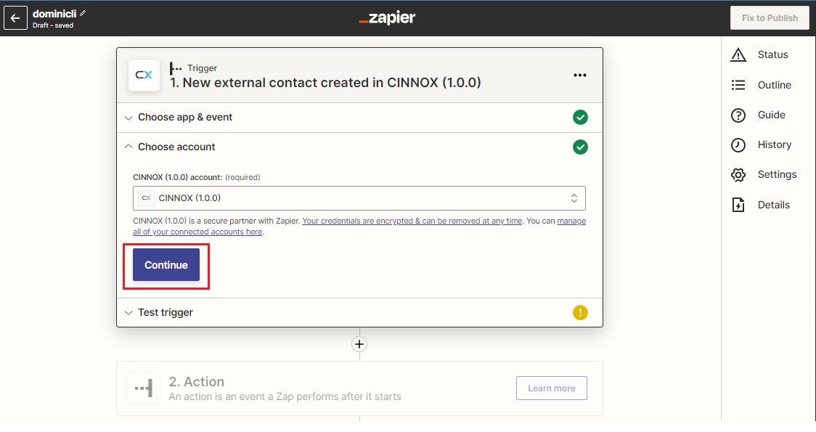Open manage connected accounts link

click(359, 227)
